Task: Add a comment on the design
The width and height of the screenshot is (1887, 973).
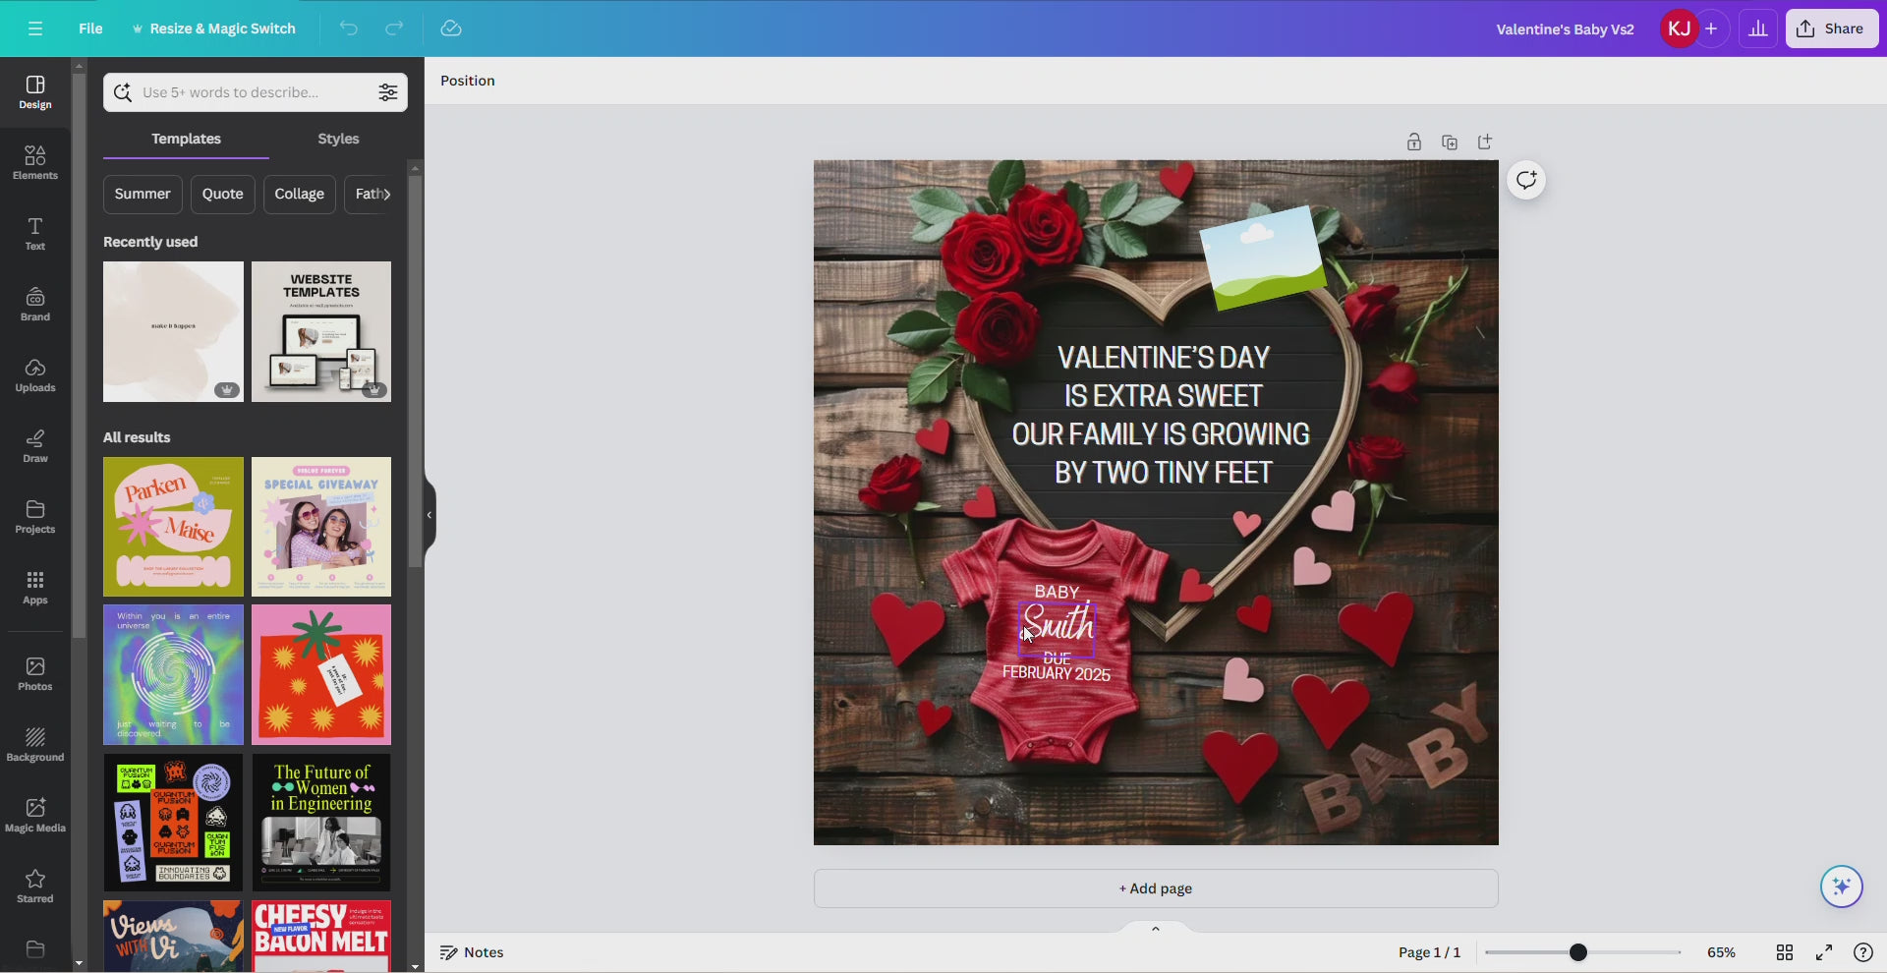Action: [1526, 180]
